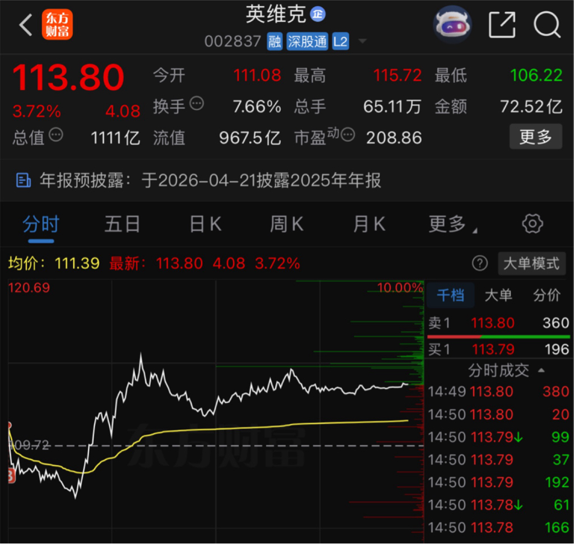The image size is (574, 544).
Task: Collapse the 分时成交 section arrow
Action: coord(541,370)
